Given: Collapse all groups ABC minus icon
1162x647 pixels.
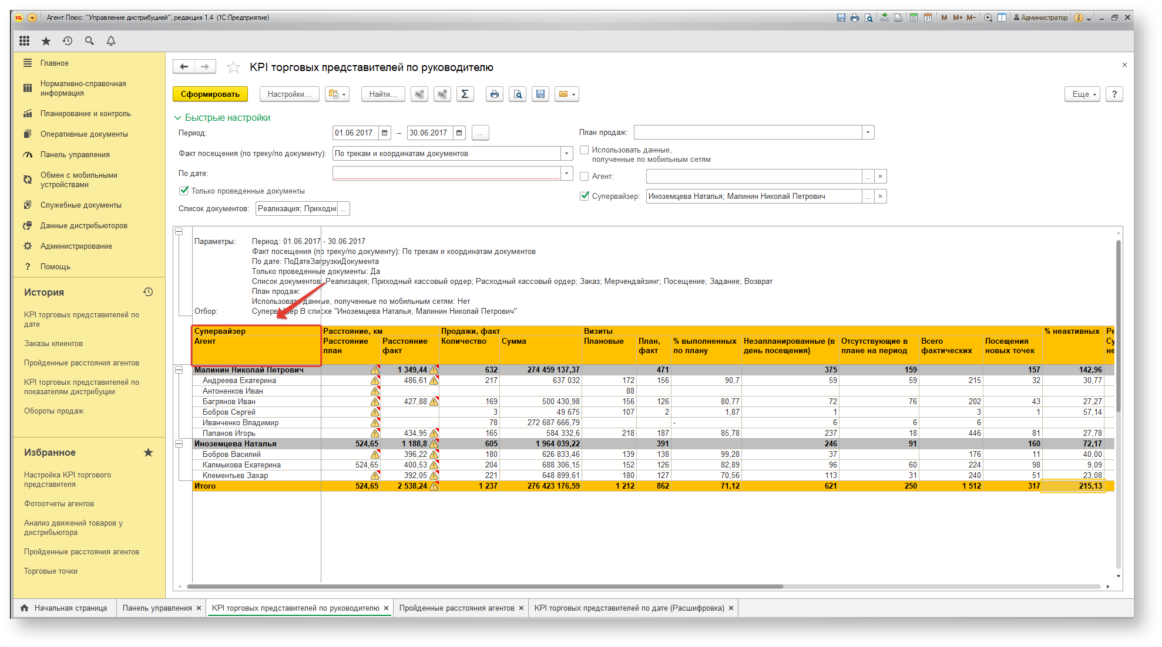Looking at the screenshot, I should point(419,94).
